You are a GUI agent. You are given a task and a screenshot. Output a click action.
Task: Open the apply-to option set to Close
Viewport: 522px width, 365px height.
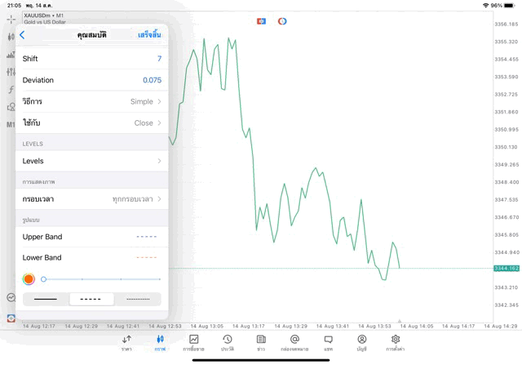(x=91, y=122)
